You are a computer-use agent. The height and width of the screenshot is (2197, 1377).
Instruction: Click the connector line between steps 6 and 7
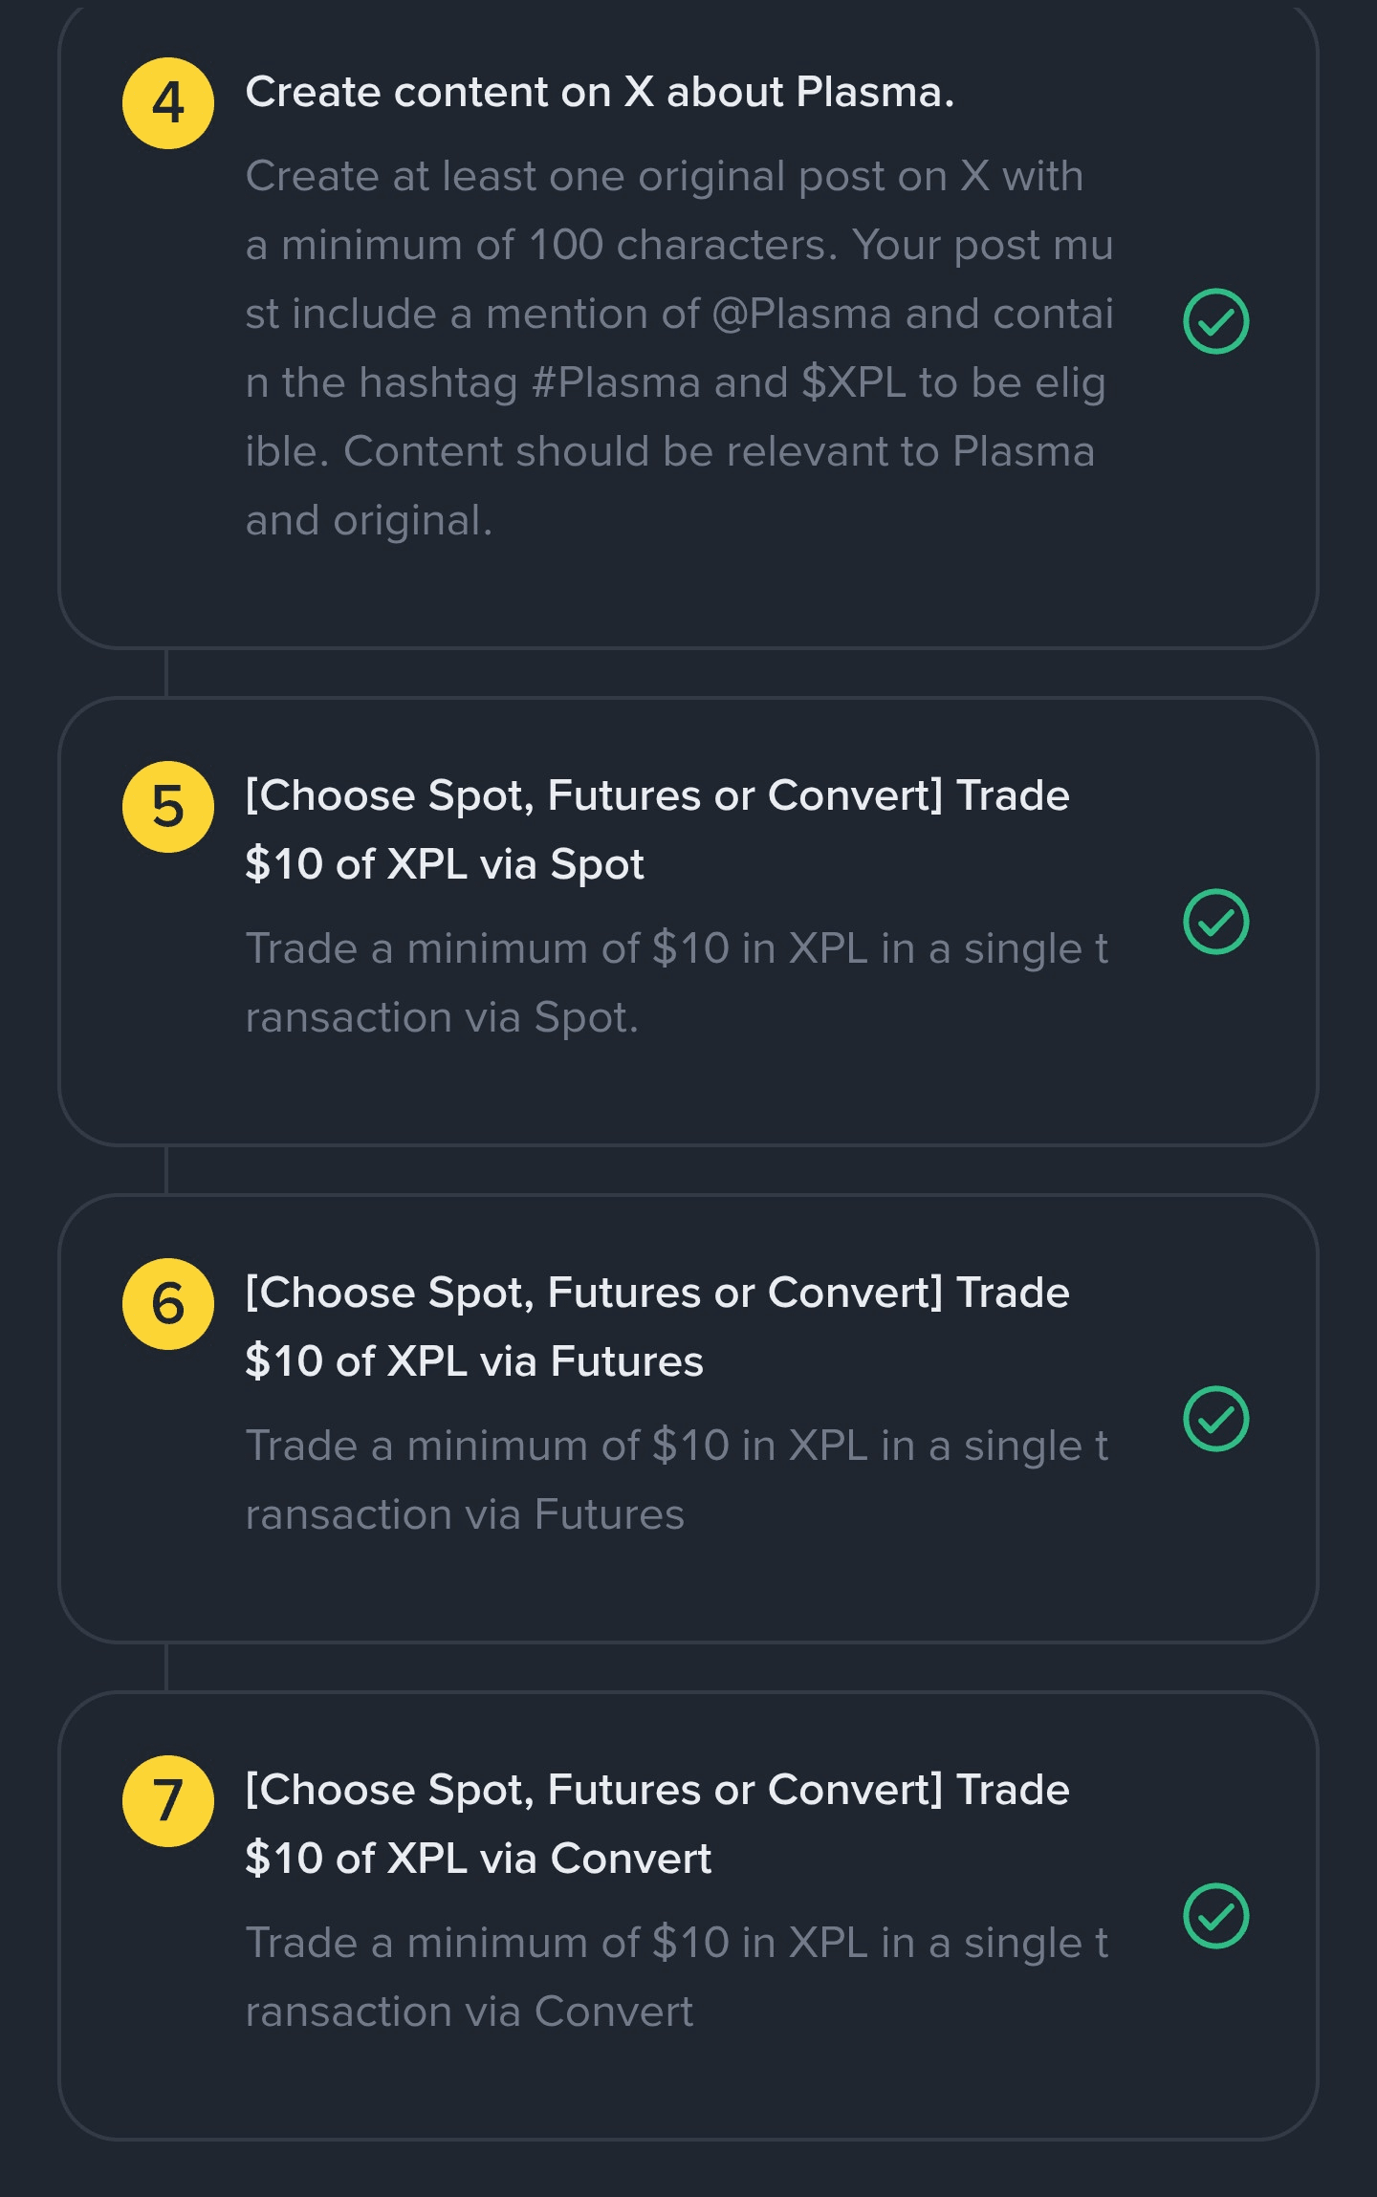166,1667
